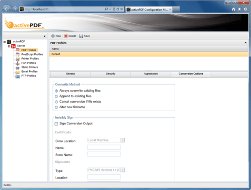Open PostScript Profiles in tree
This screenshot has width=251, height=190.
tap(32, 55)
